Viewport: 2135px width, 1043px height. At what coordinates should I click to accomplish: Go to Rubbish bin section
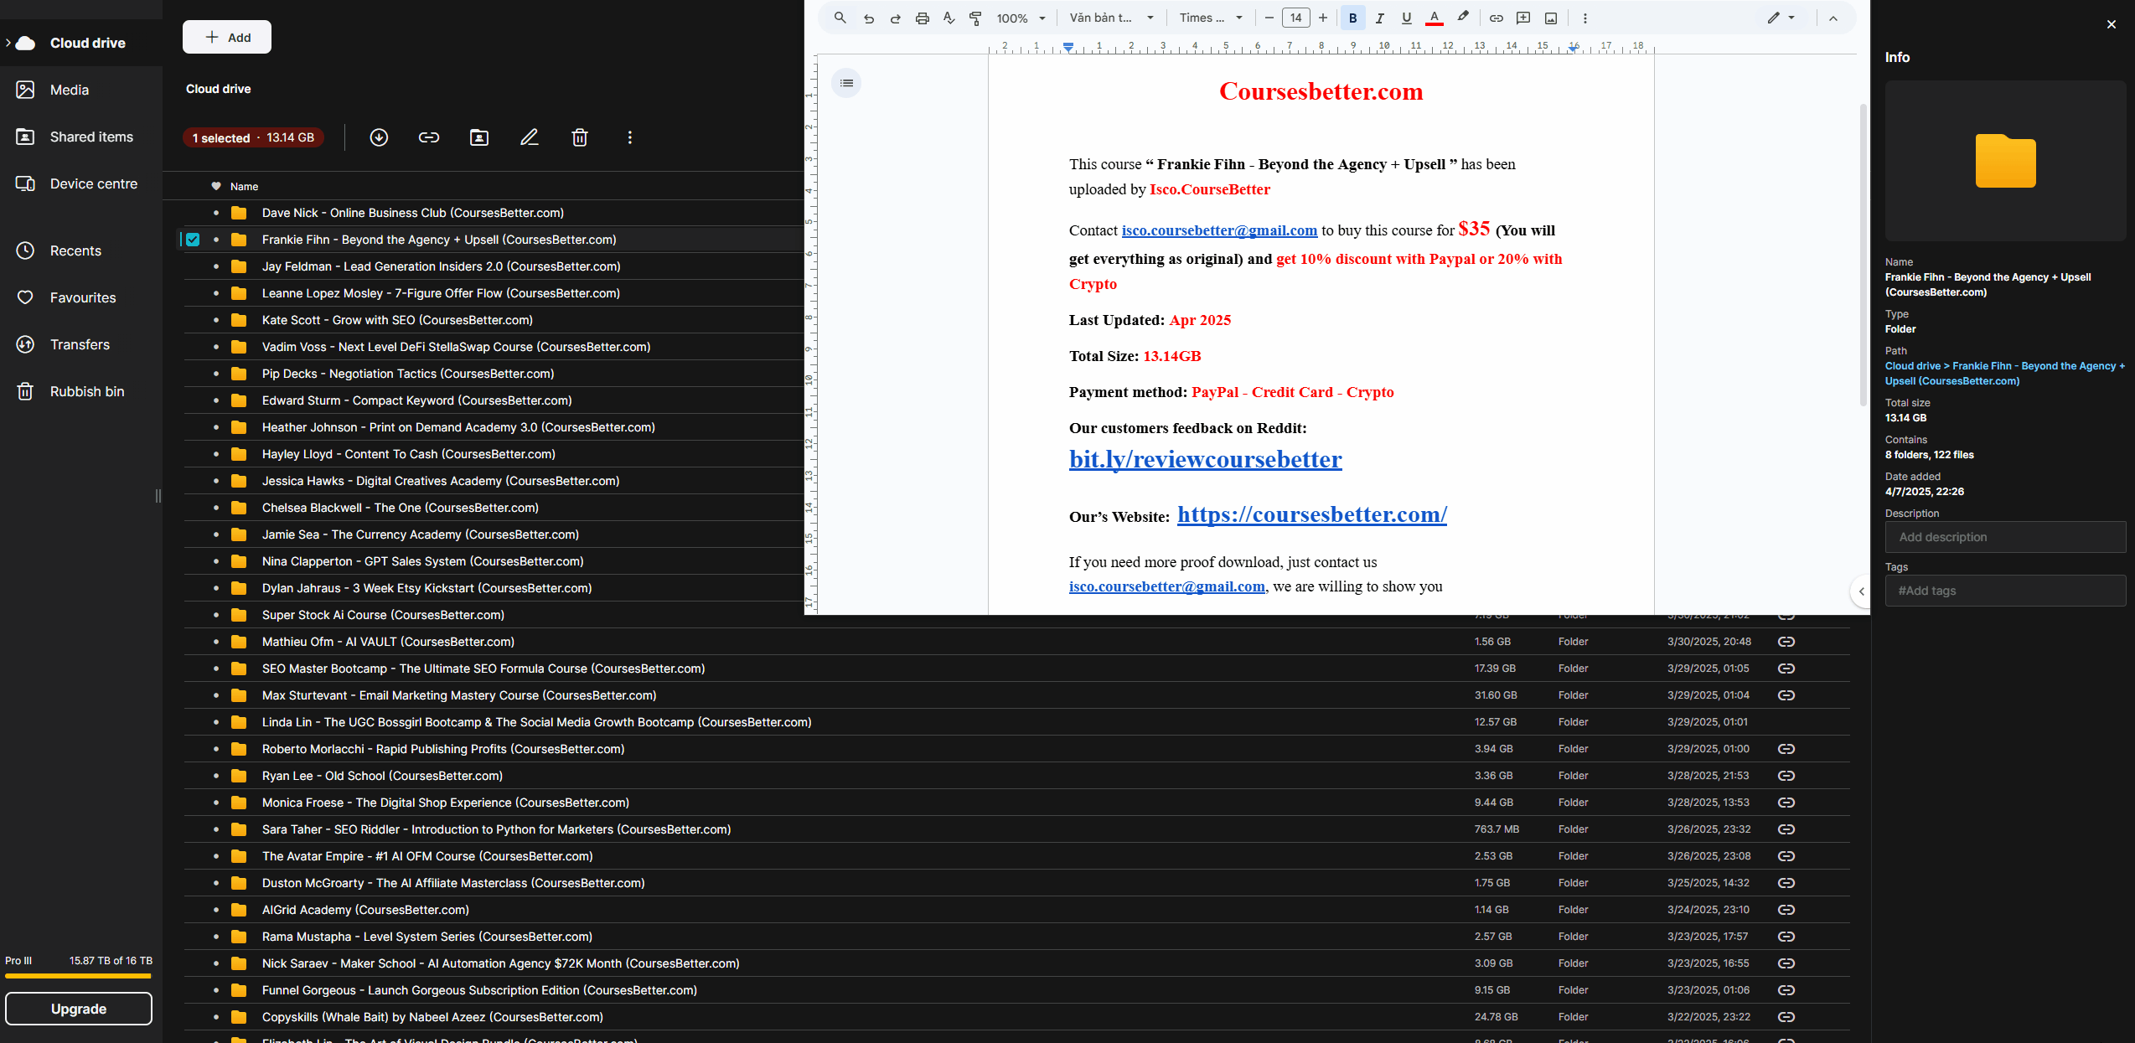pos(86,391)
